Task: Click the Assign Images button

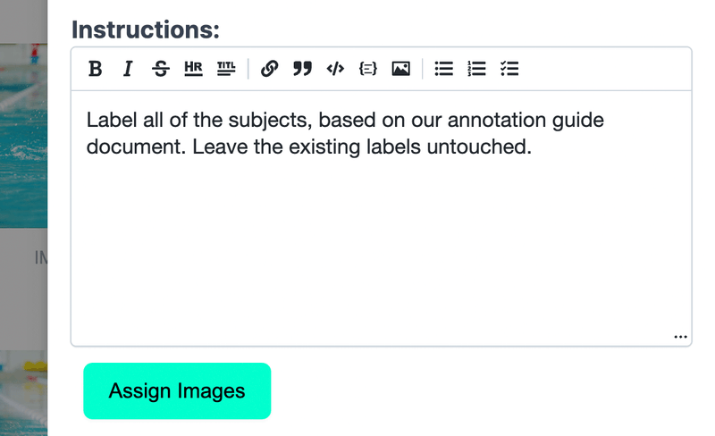Action: click(177, 390)
